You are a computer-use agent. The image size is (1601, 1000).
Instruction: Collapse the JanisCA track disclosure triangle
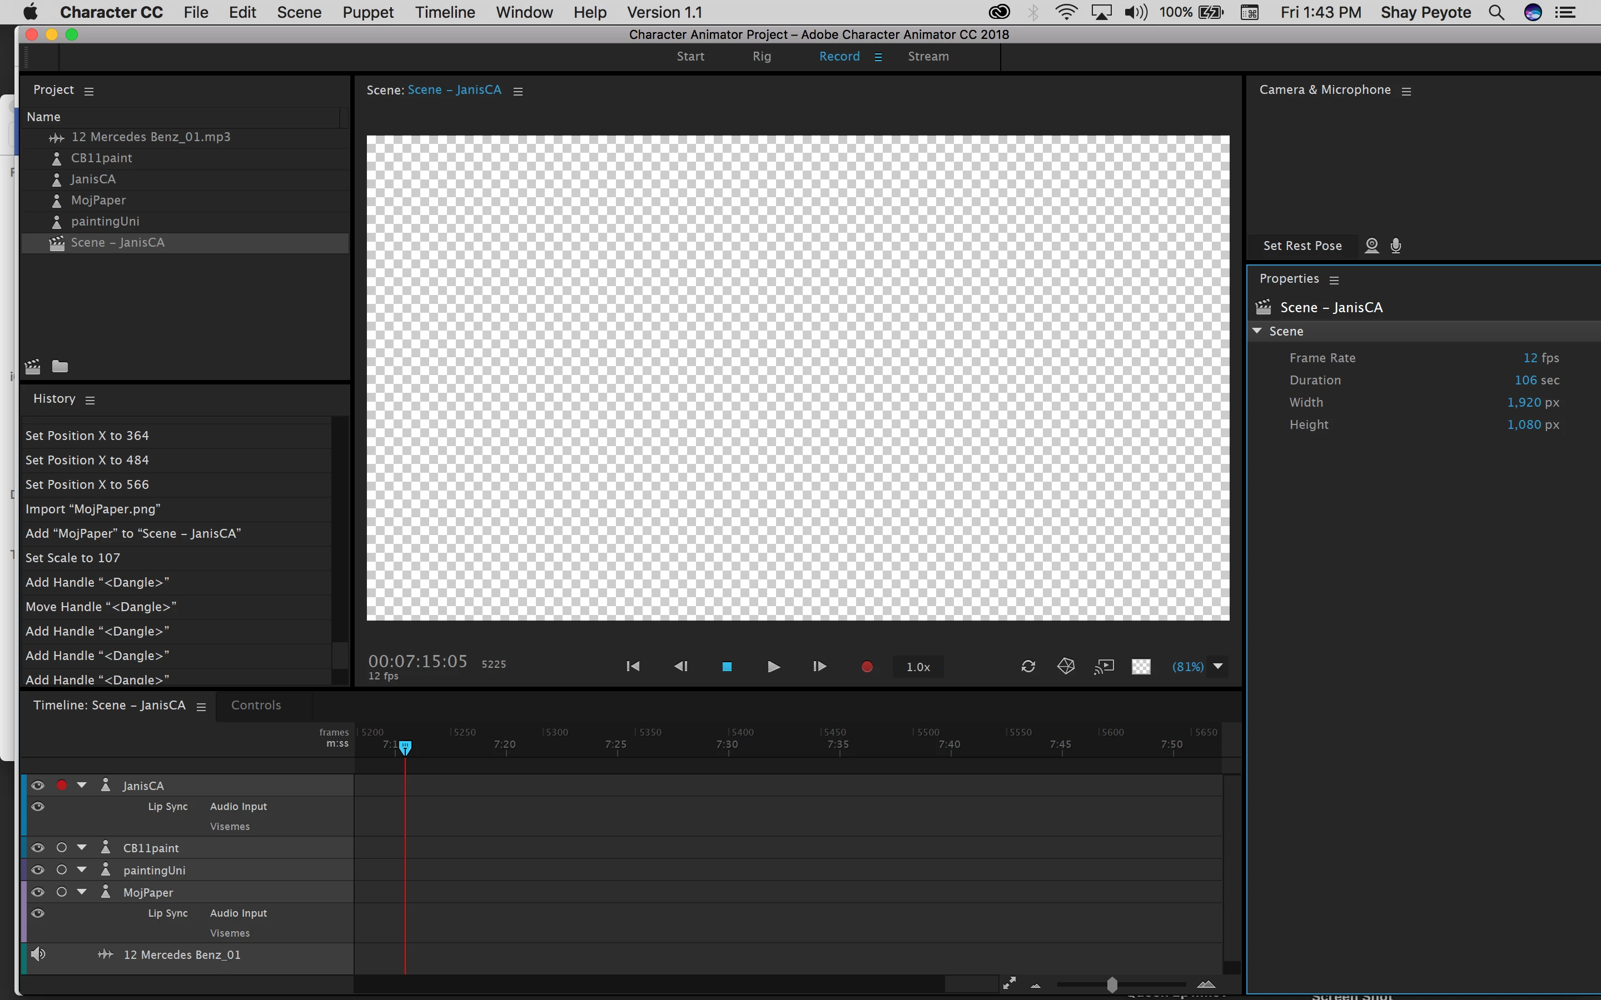(x=81, y=786)
